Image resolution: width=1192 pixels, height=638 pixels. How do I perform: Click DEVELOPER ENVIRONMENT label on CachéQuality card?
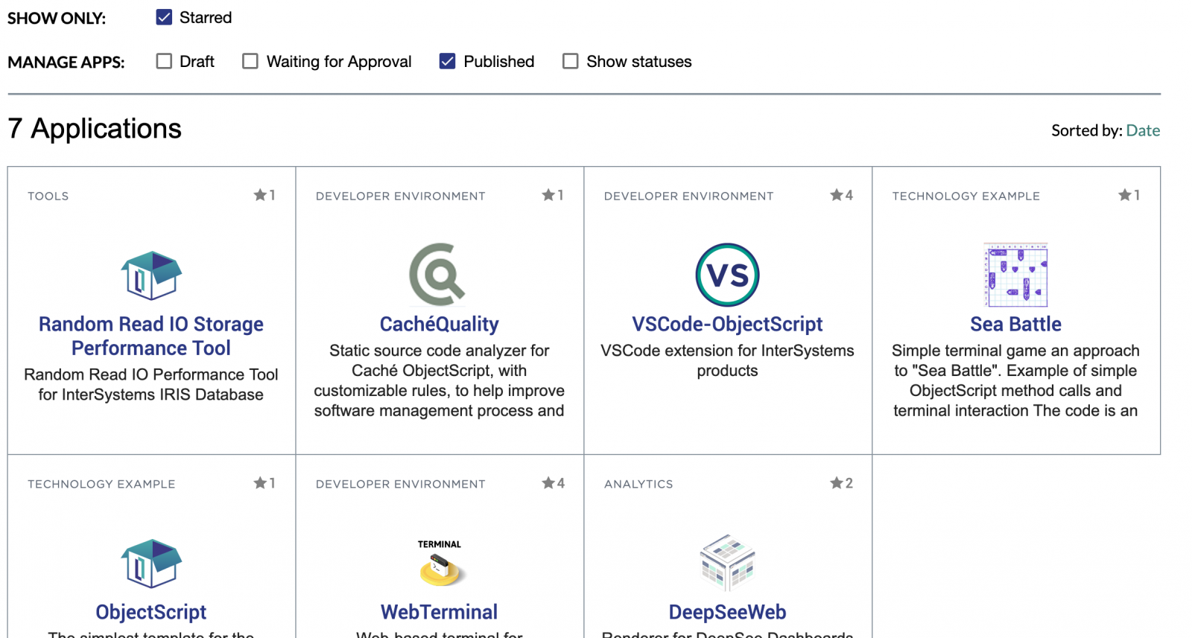click(x=400, y=196)
